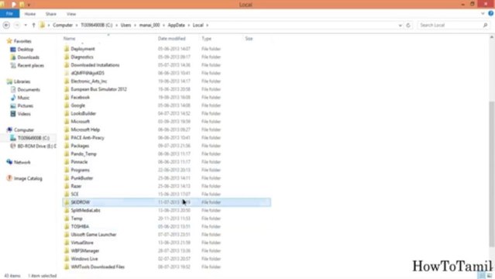Click the Forward navigation arrow
The width and height of the screenshot is (495, 279).
point(17,26)
